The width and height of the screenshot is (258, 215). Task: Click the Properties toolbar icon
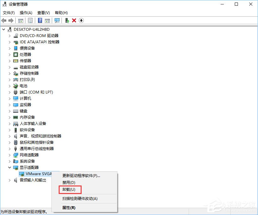click(30, 20)
